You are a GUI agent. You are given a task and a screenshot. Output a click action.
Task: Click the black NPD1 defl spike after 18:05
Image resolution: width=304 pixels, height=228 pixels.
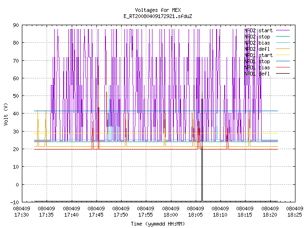pos(202,147)
